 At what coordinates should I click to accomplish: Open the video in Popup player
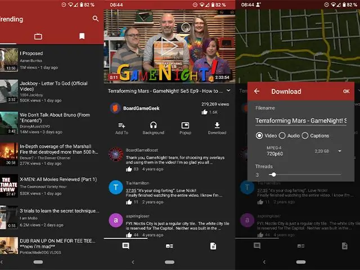pos(185,125)
